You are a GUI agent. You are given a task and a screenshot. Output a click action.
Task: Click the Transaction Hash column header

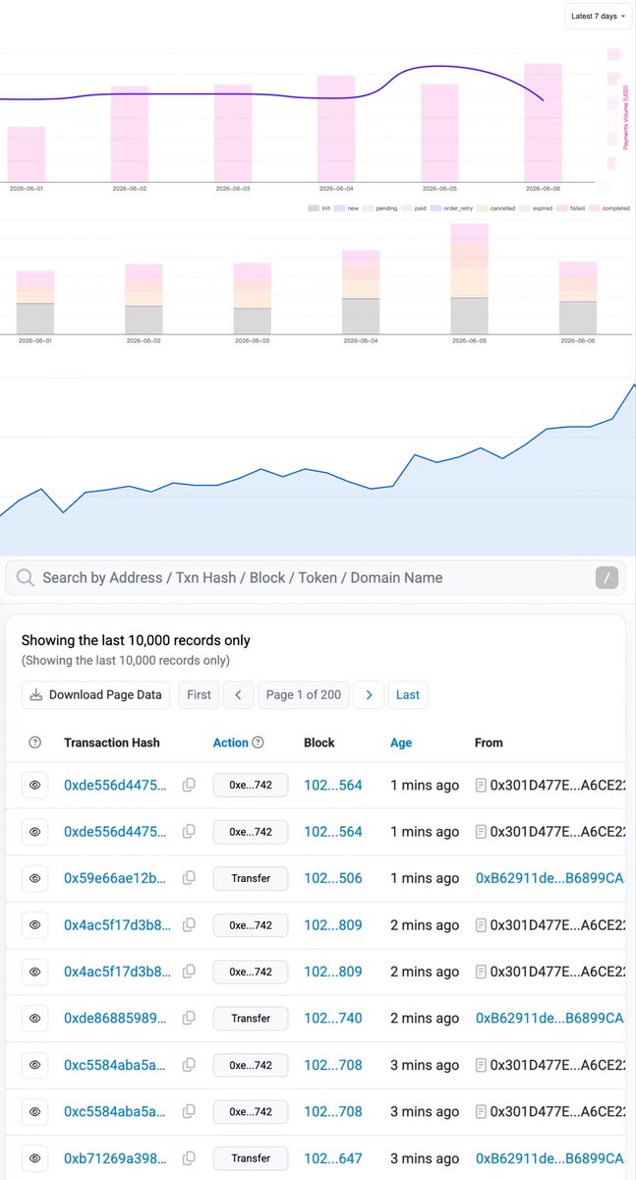pos(112,742)
